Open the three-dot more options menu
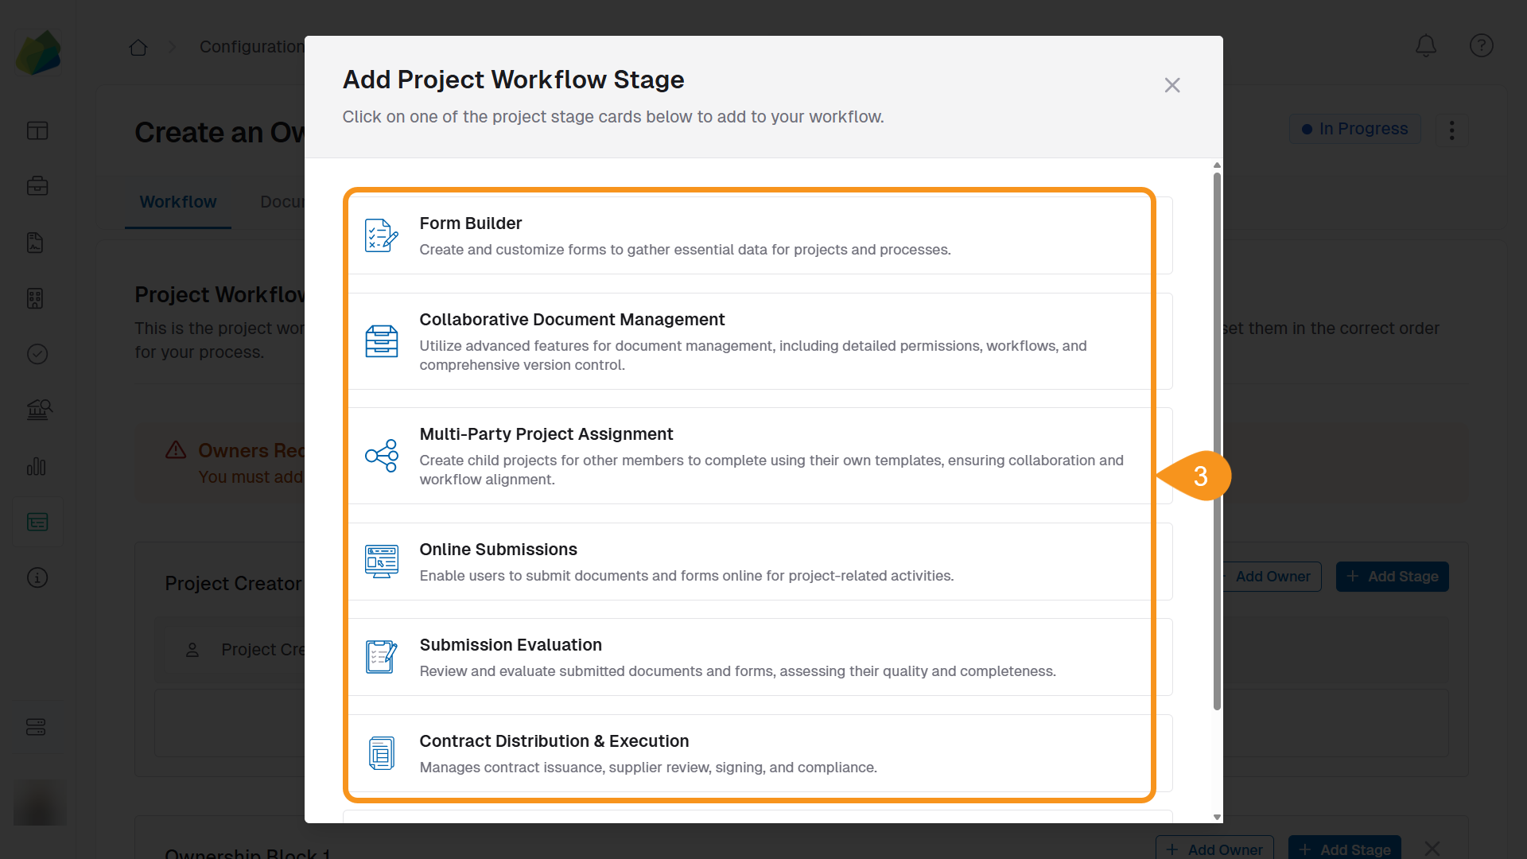Viewport: 1527px width, 859px height. 1451,130
